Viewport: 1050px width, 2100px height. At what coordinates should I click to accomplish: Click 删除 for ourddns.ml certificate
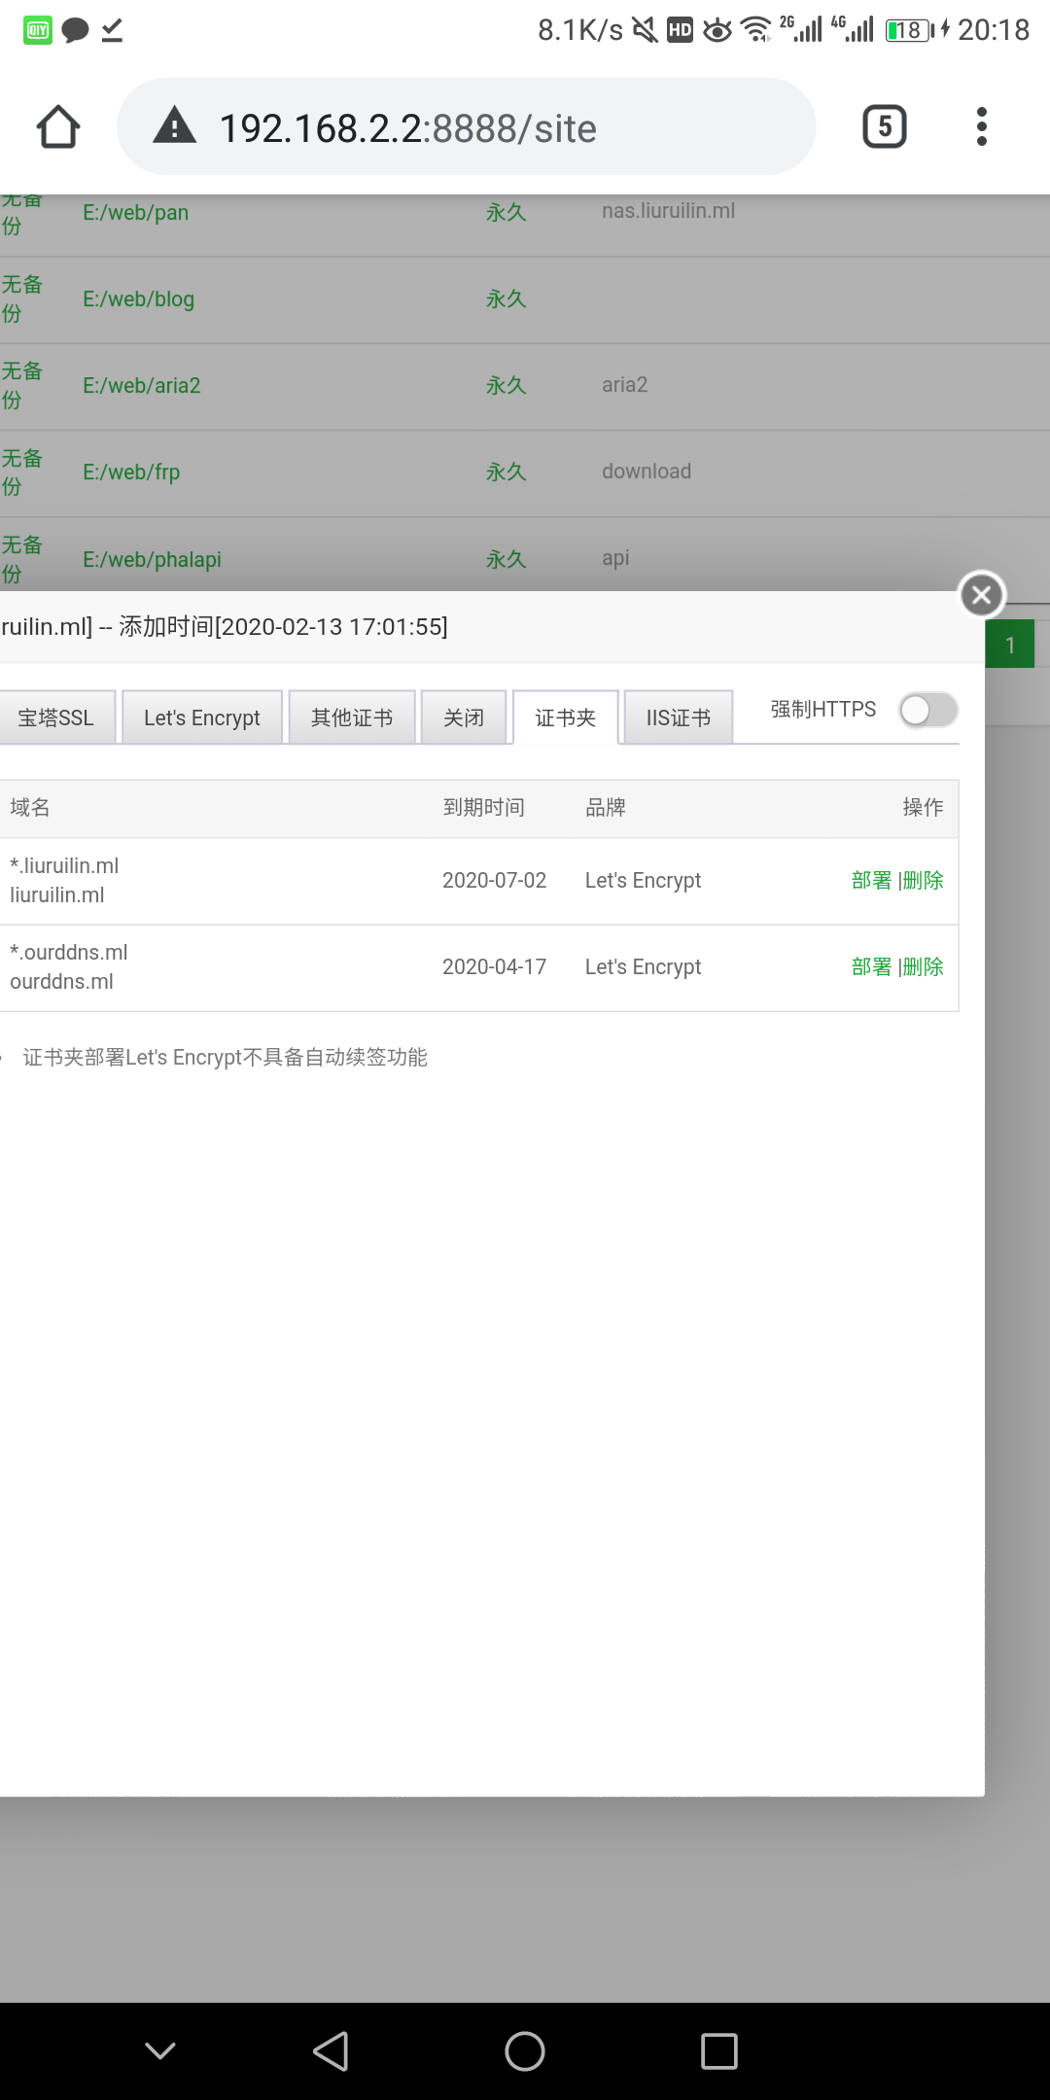[x=923, y=967]
